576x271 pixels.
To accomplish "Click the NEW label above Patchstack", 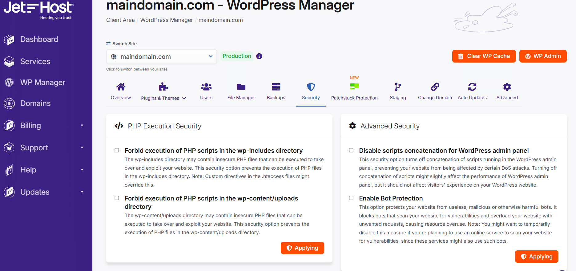I will 354,78.
